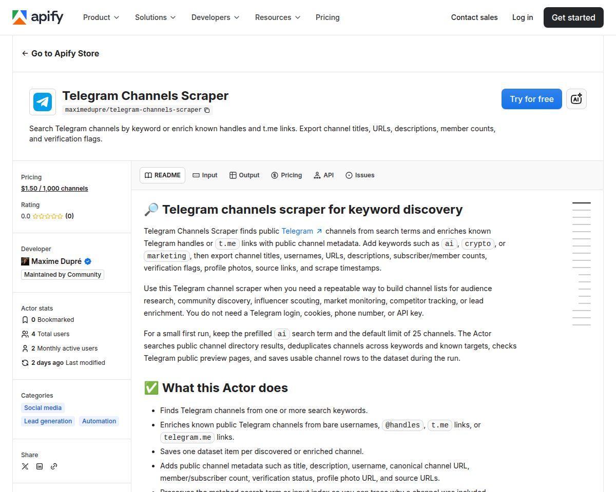Click the $1.50 / 1,000 channels pricing link
Image resolution: width=616 pixels, height=492 pixels.
[x=54, y=189]
